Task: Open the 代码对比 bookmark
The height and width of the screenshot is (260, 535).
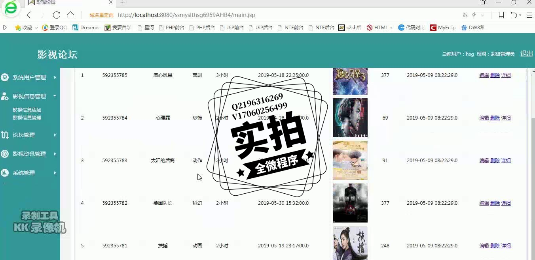Action: [x=412, y=28]
